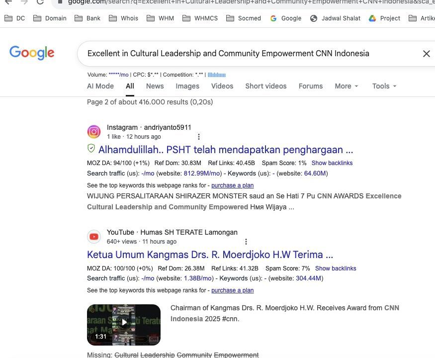
Task: Click the green shield icon beside Alhamdulillah result
Action: pos(91,149)
